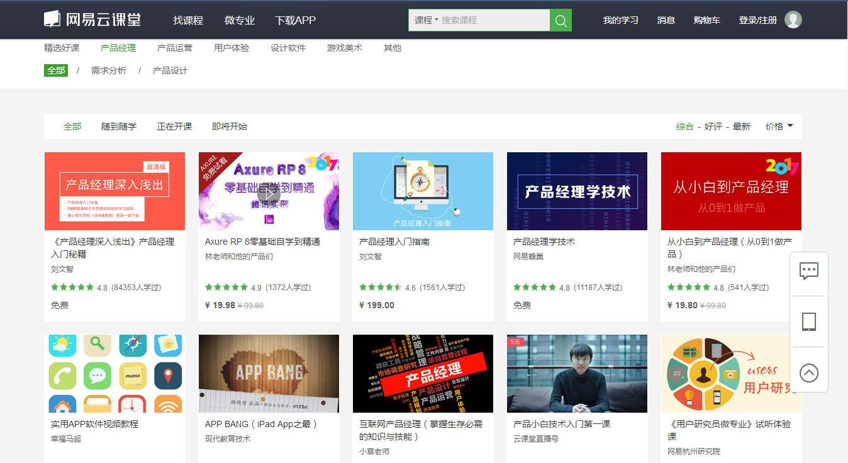Select the 设计软件 category
848x463 pixels.
[x=288, y=48]
